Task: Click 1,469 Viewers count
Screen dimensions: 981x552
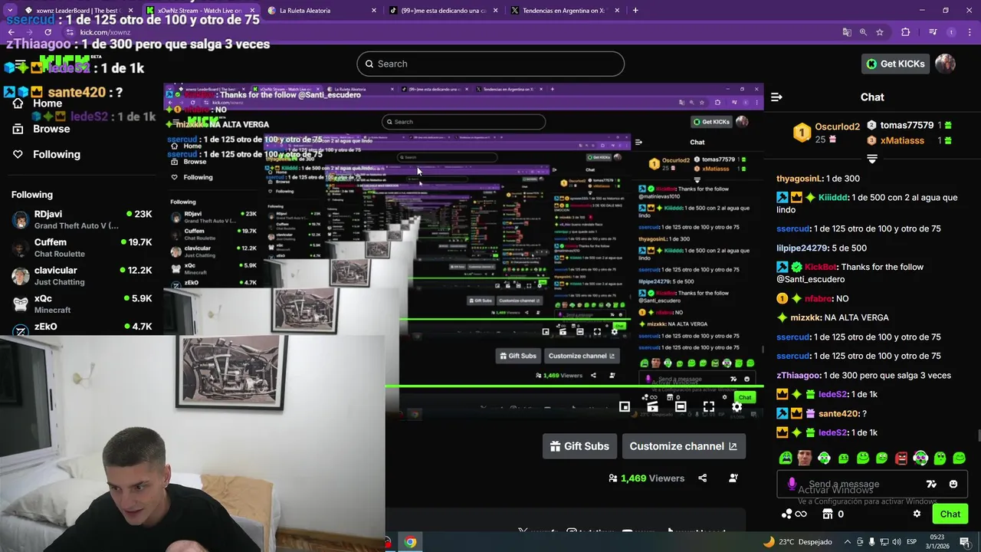Action: coord(651,478)
